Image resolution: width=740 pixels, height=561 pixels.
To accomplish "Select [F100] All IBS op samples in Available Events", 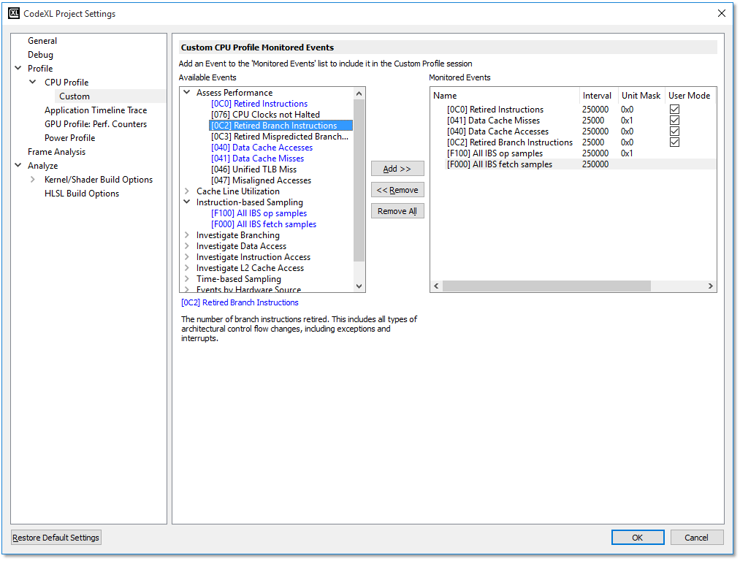I will [259, 213].
